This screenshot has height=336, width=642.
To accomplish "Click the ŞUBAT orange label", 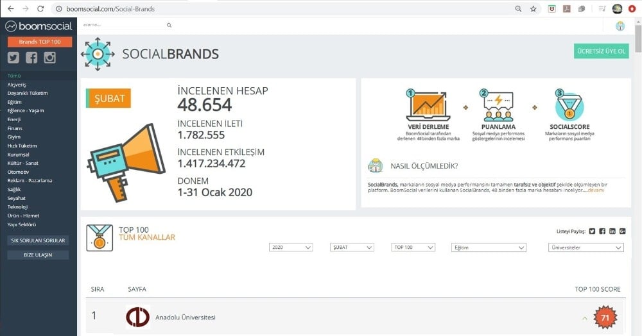I will click(x=108, y=99).
